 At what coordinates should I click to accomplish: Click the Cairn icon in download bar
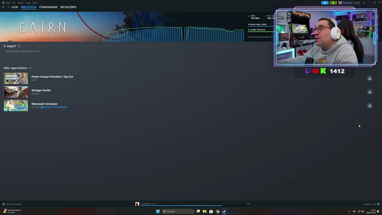pos(137,204)
